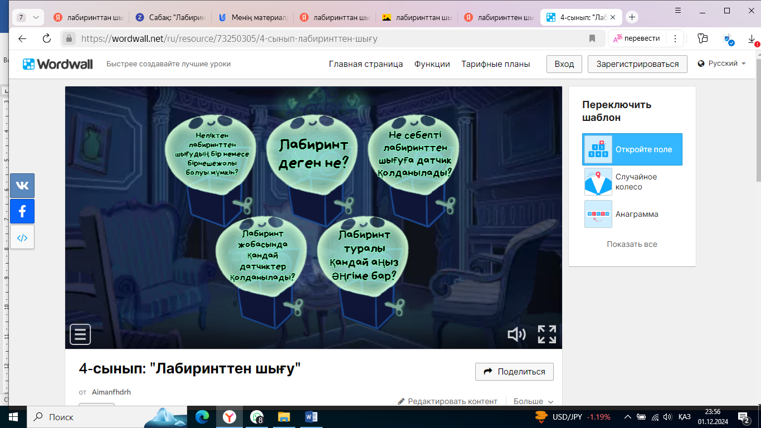The width and height of the screenshot is (761, 428).
Task: Click the перевести translate button
Action: point(637,38)
